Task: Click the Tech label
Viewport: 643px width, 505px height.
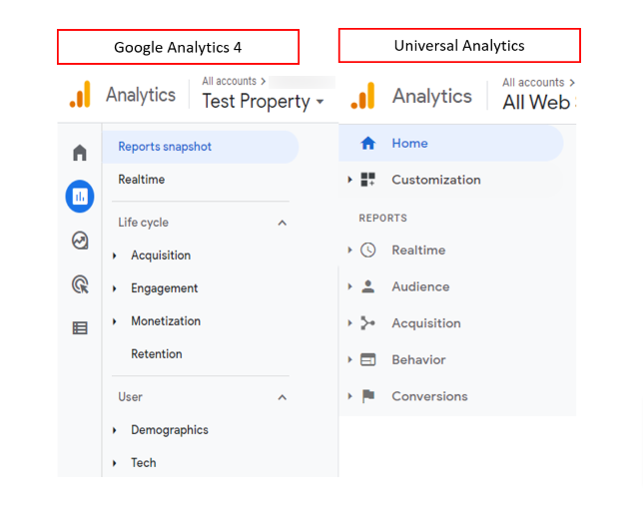Action: (144, 463)
